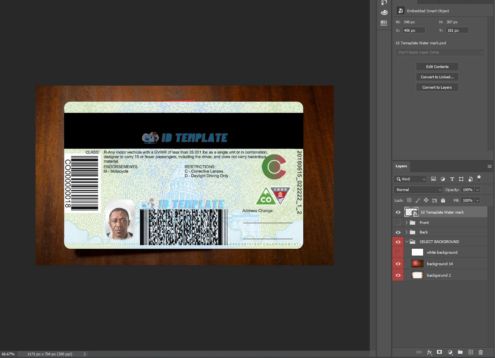
Task: Open the Swatches grid panel icon
Action: 384,23
